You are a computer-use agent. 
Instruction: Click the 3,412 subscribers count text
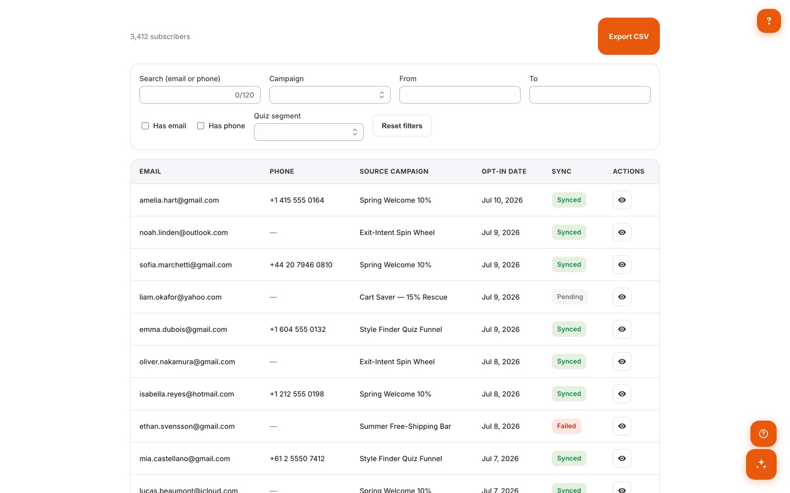coord(160,36)
